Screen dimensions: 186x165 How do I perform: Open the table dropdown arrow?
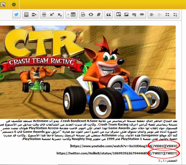click(x=68, y=15)
